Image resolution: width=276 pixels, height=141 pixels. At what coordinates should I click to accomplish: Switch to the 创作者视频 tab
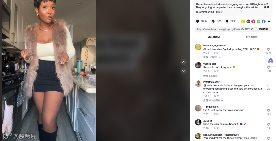(x=252, y=37)
